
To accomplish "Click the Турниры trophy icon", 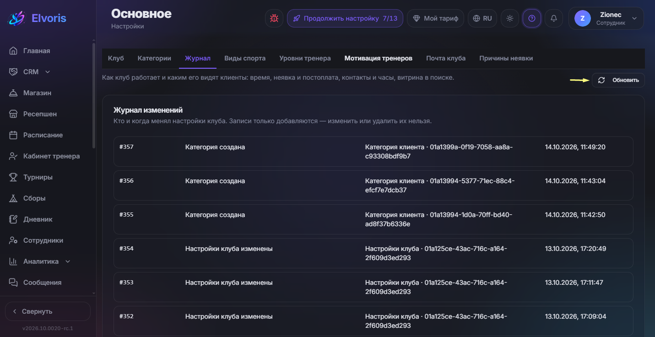I will pyautogui.click(x=14, y=177).
